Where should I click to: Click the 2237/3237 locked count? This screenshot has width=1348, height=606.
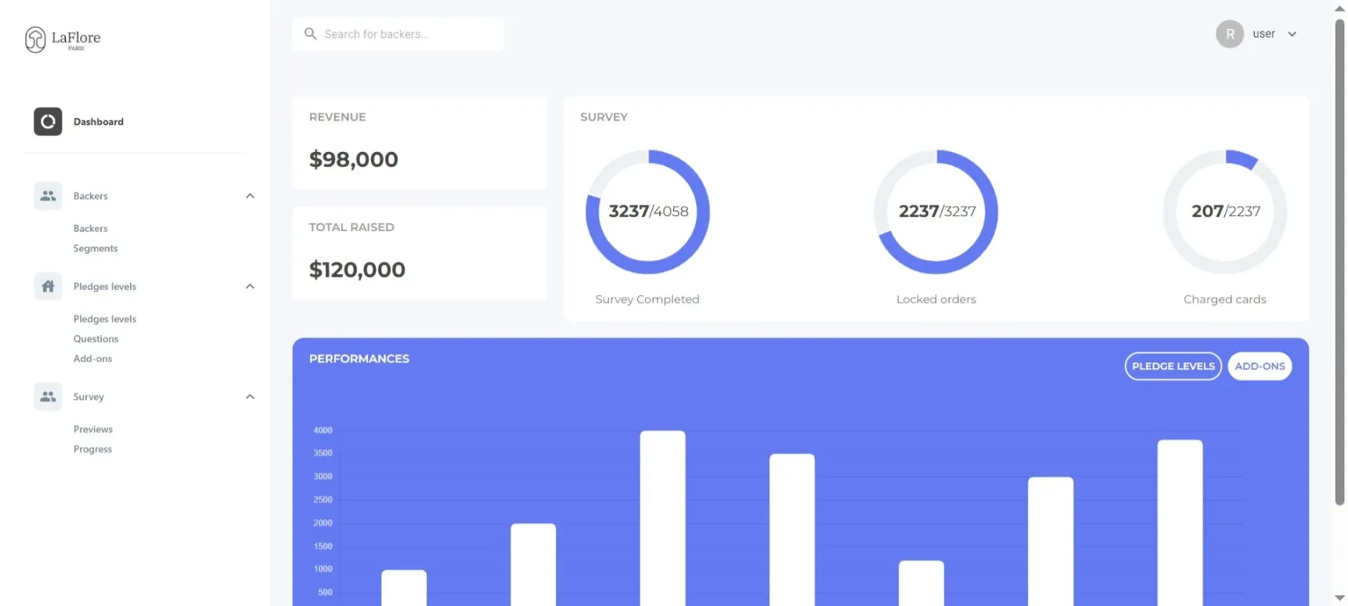coord(937,211)
